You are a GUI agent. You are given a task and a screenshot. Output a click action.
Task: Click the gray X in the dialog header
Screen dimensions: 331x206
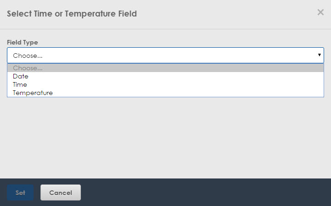320,12
